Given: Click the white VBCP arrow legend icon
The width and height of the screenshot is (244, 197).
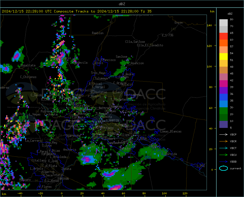Looking at the screenshot, I should tap(223, 134).
